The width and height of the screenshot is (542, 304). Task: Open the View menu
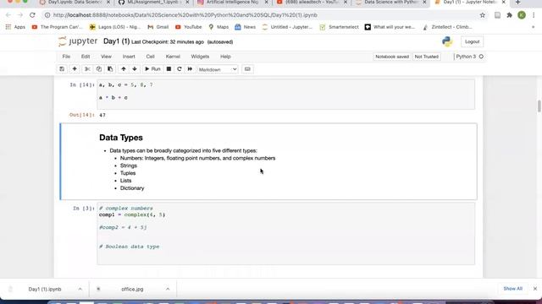(106, 57)
